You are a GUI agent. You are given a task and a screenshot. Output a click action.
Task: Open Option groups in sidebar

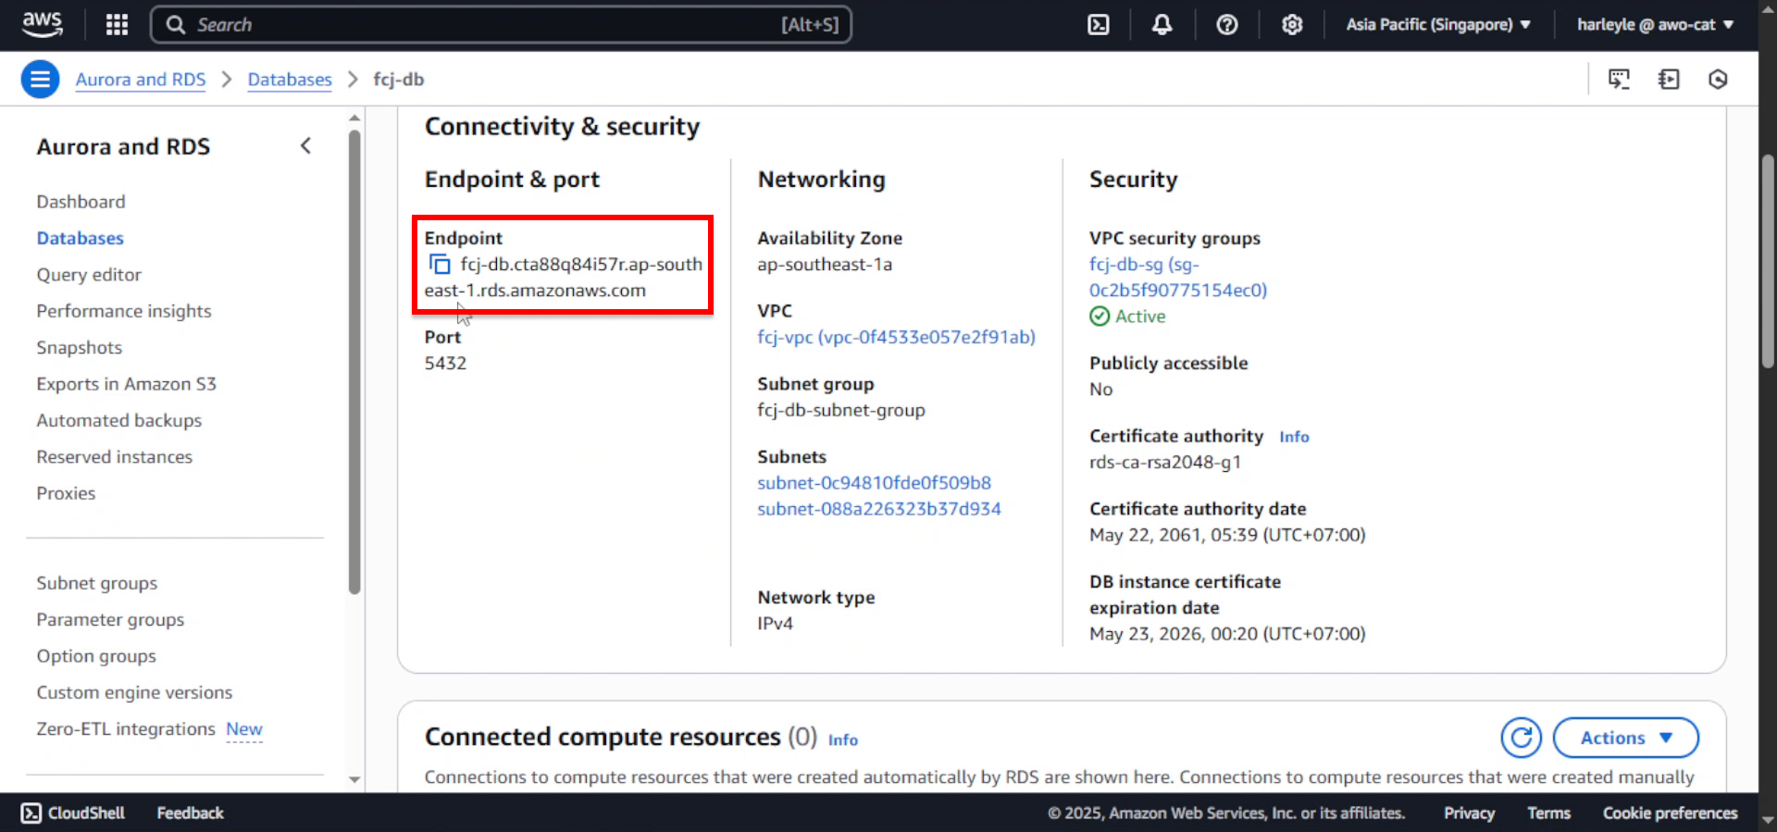pyautogui.click(x=96, y=656)
